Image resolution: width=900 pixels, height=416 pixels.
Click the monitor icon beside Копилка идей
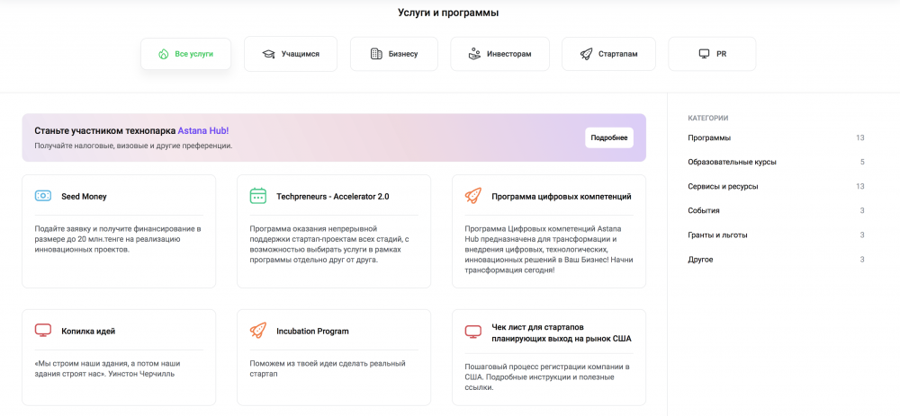pos(42,331)
